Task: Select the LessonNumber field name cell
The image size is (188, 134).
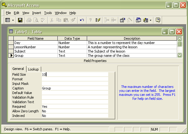Action: coord(35,47)
